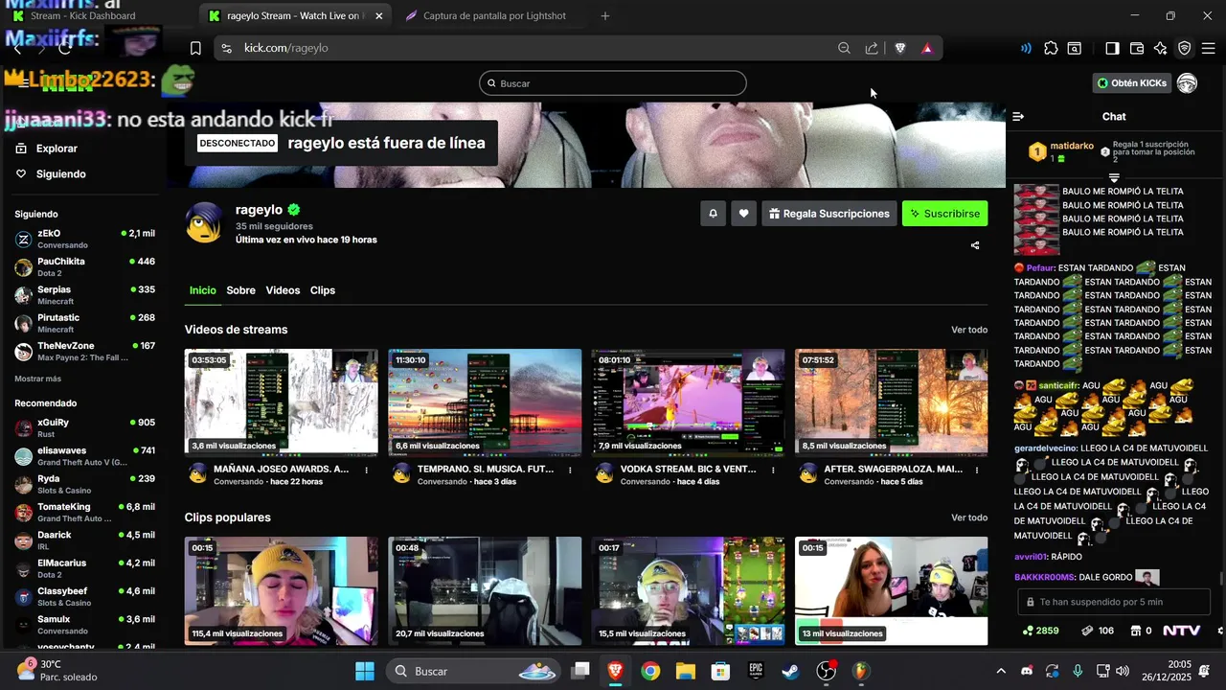The height and width of the screenshot is (690, 1226).
Task: Click Ver todo for Clips populares
Action: (969, 517)
